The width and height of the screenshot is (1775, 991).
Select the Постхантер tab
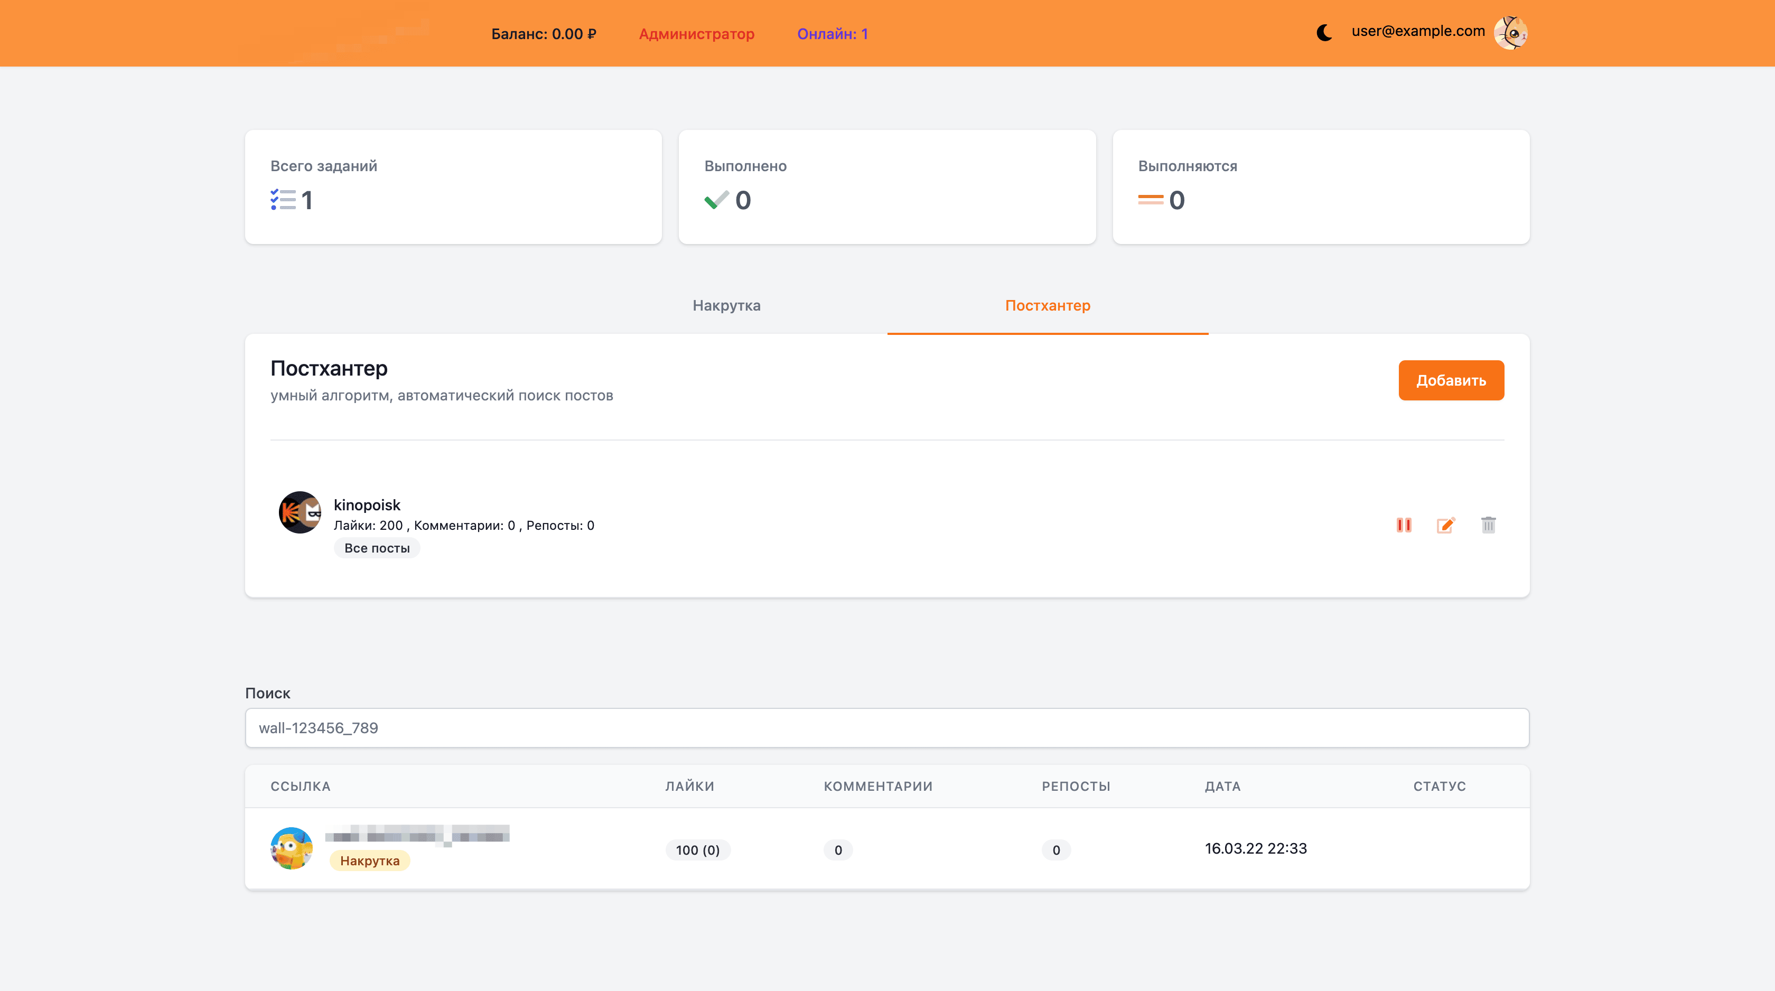coord(1048,305)
